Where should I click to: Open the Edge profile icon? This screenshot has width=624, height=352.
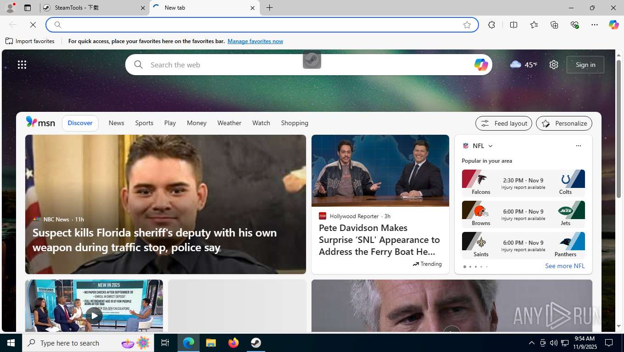coord(10,8)
